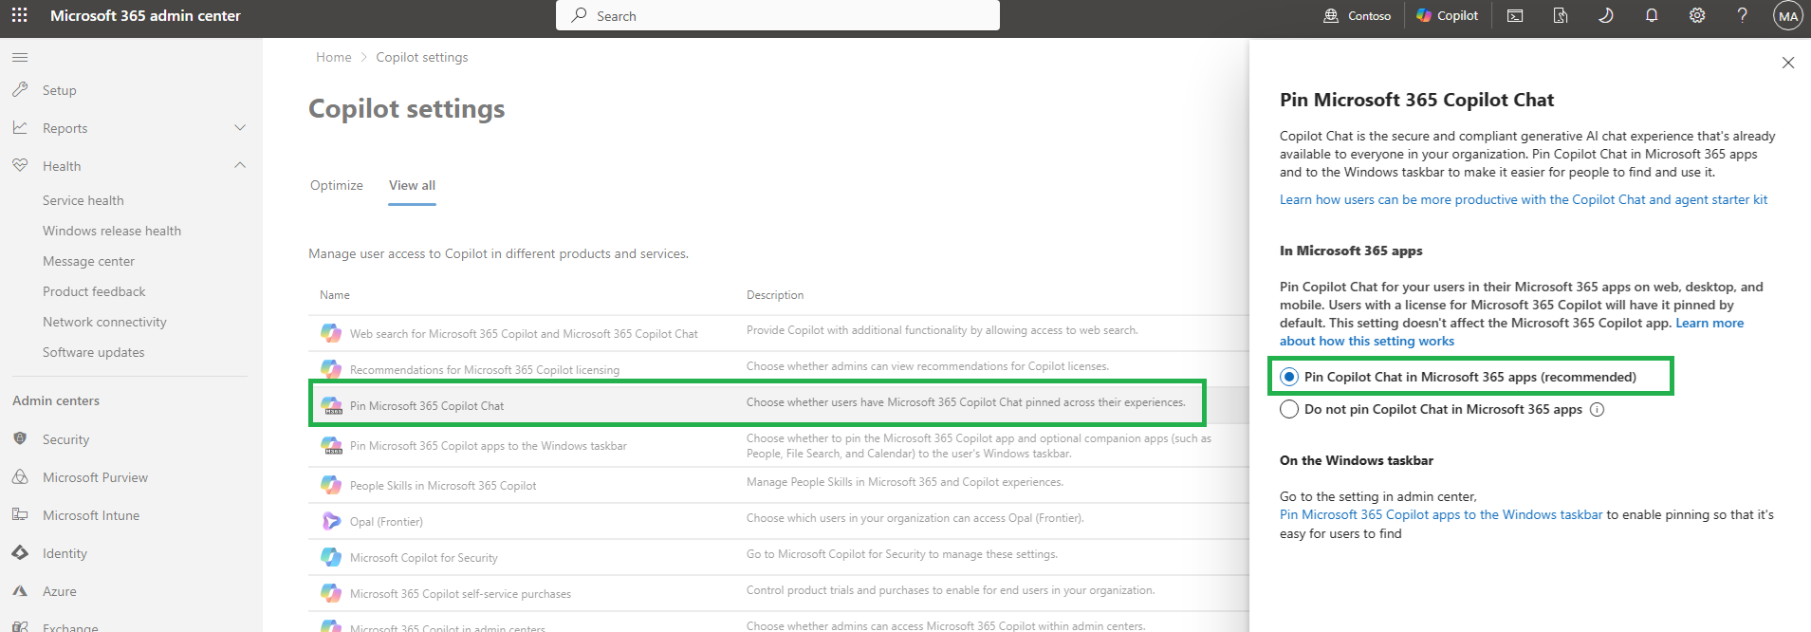Click the Copilot icon of Web search row
The height and width of the screenshot is (632, 1811).
pyautogui.click(x=331, y=332)
